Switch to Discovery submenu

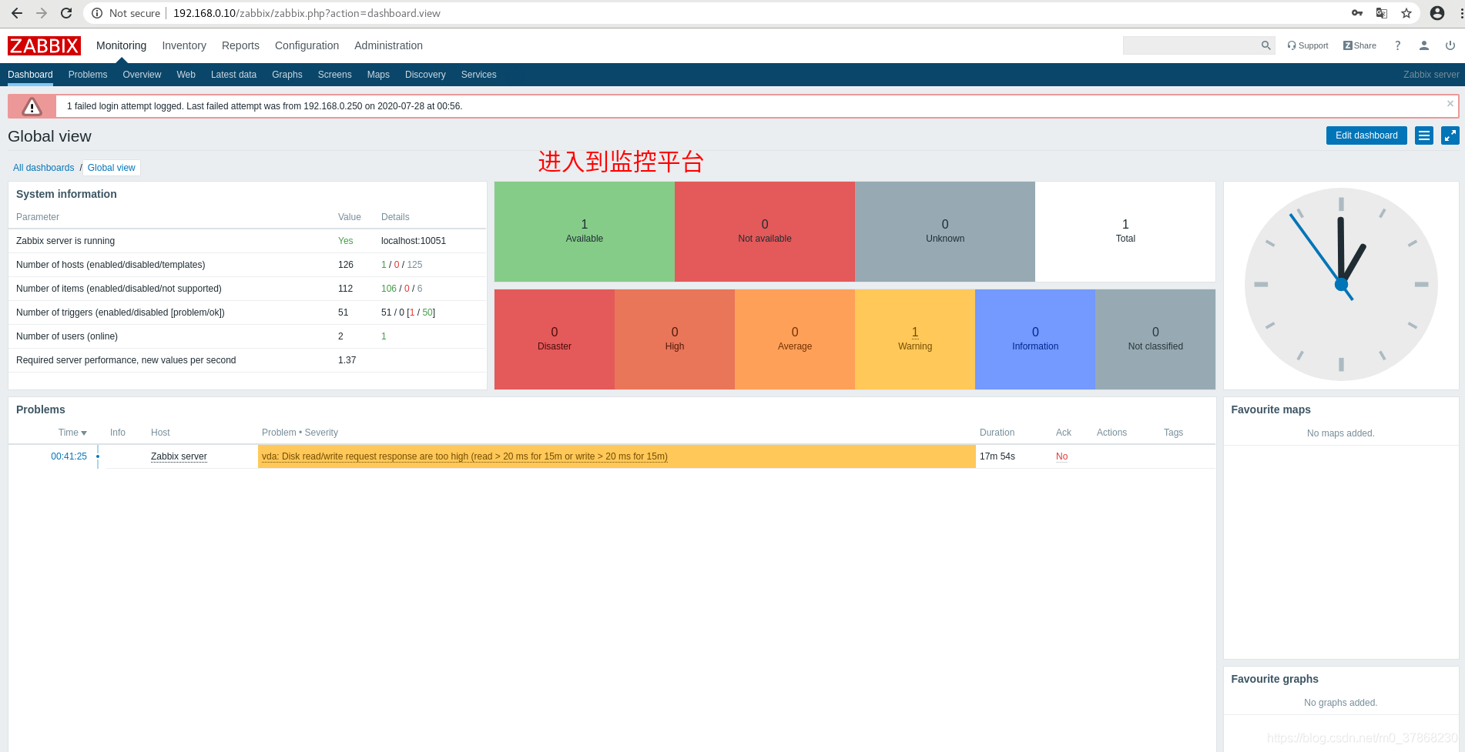point(425,75)
